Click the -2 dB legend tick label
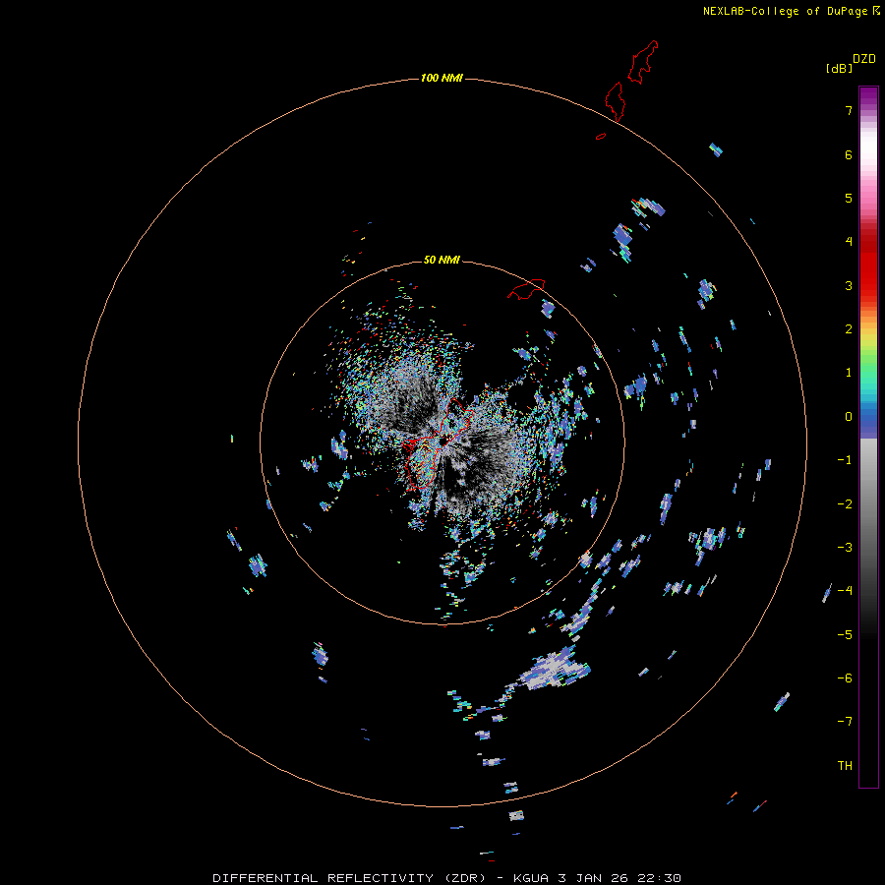 pos(845,504)
